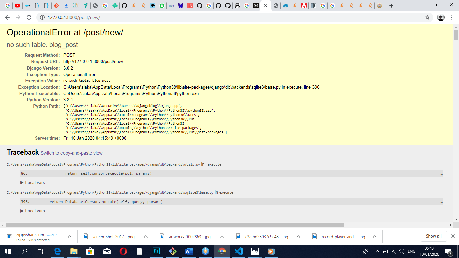Expand code context for line 86
The height and width of the screenshot is (258, 459).
click(441, 174)
